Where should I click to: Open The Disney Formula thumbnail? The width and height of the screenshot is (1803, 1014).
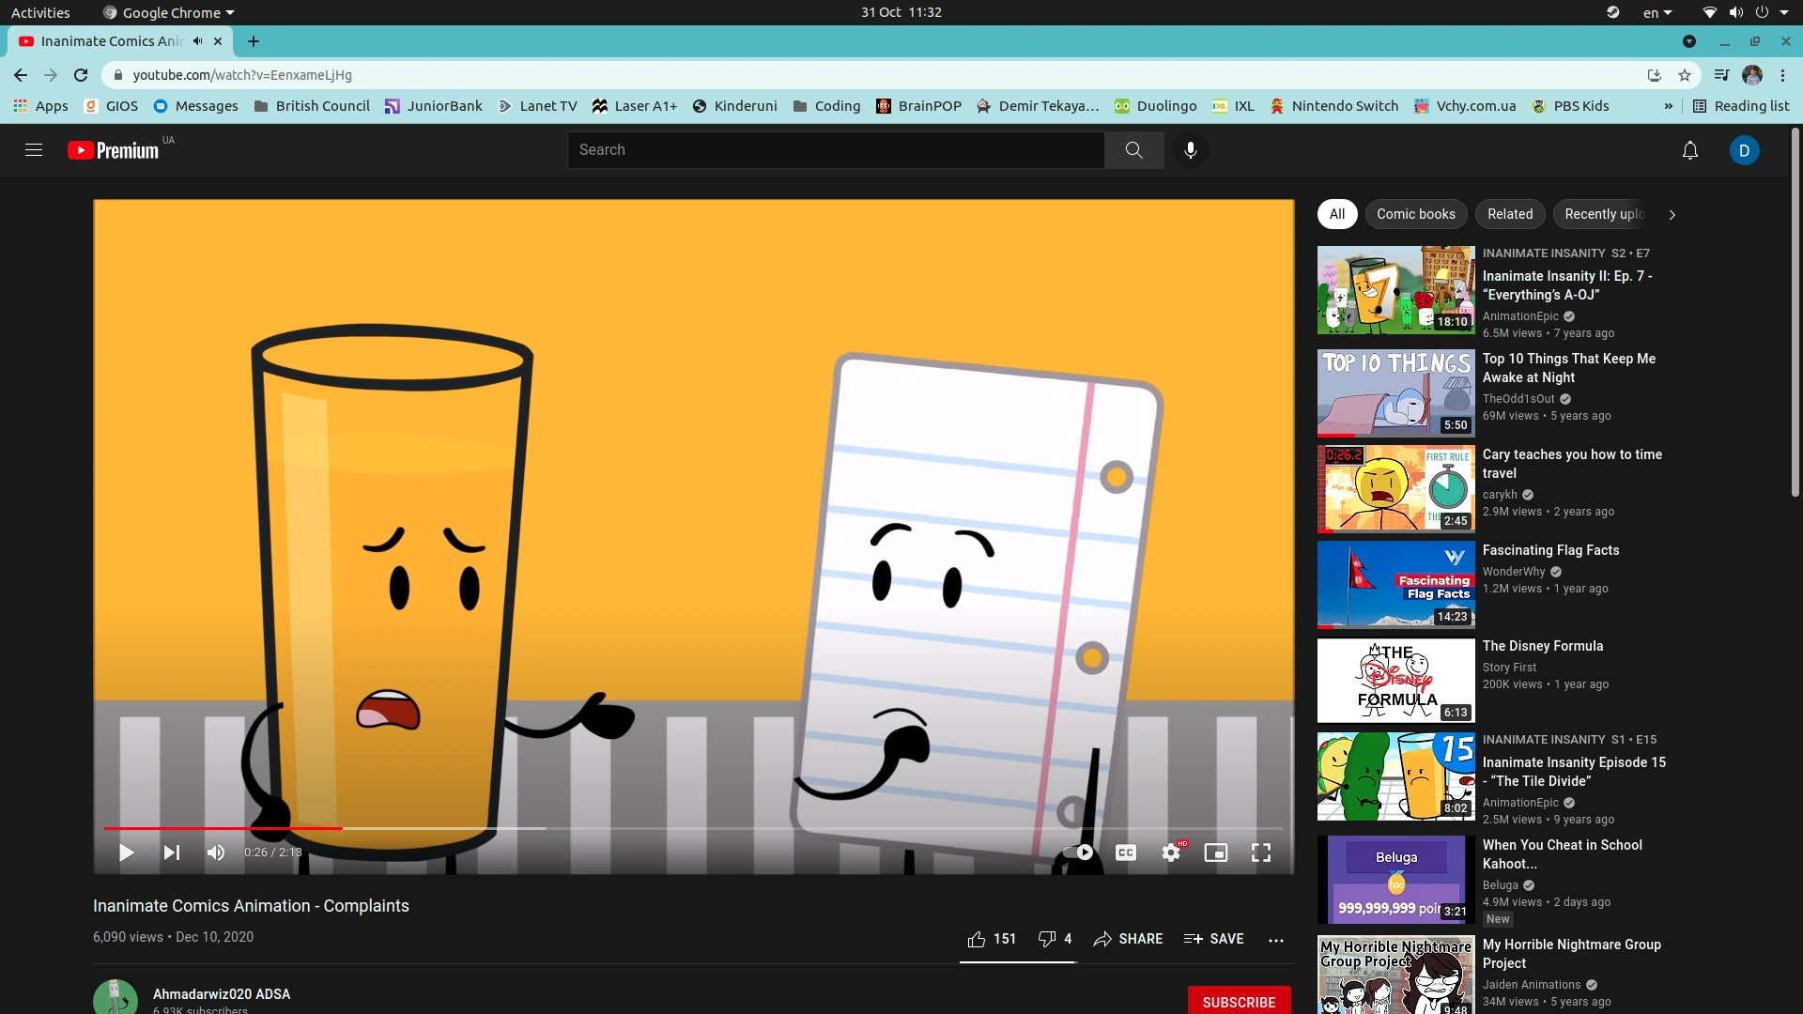pos(1395,681)
